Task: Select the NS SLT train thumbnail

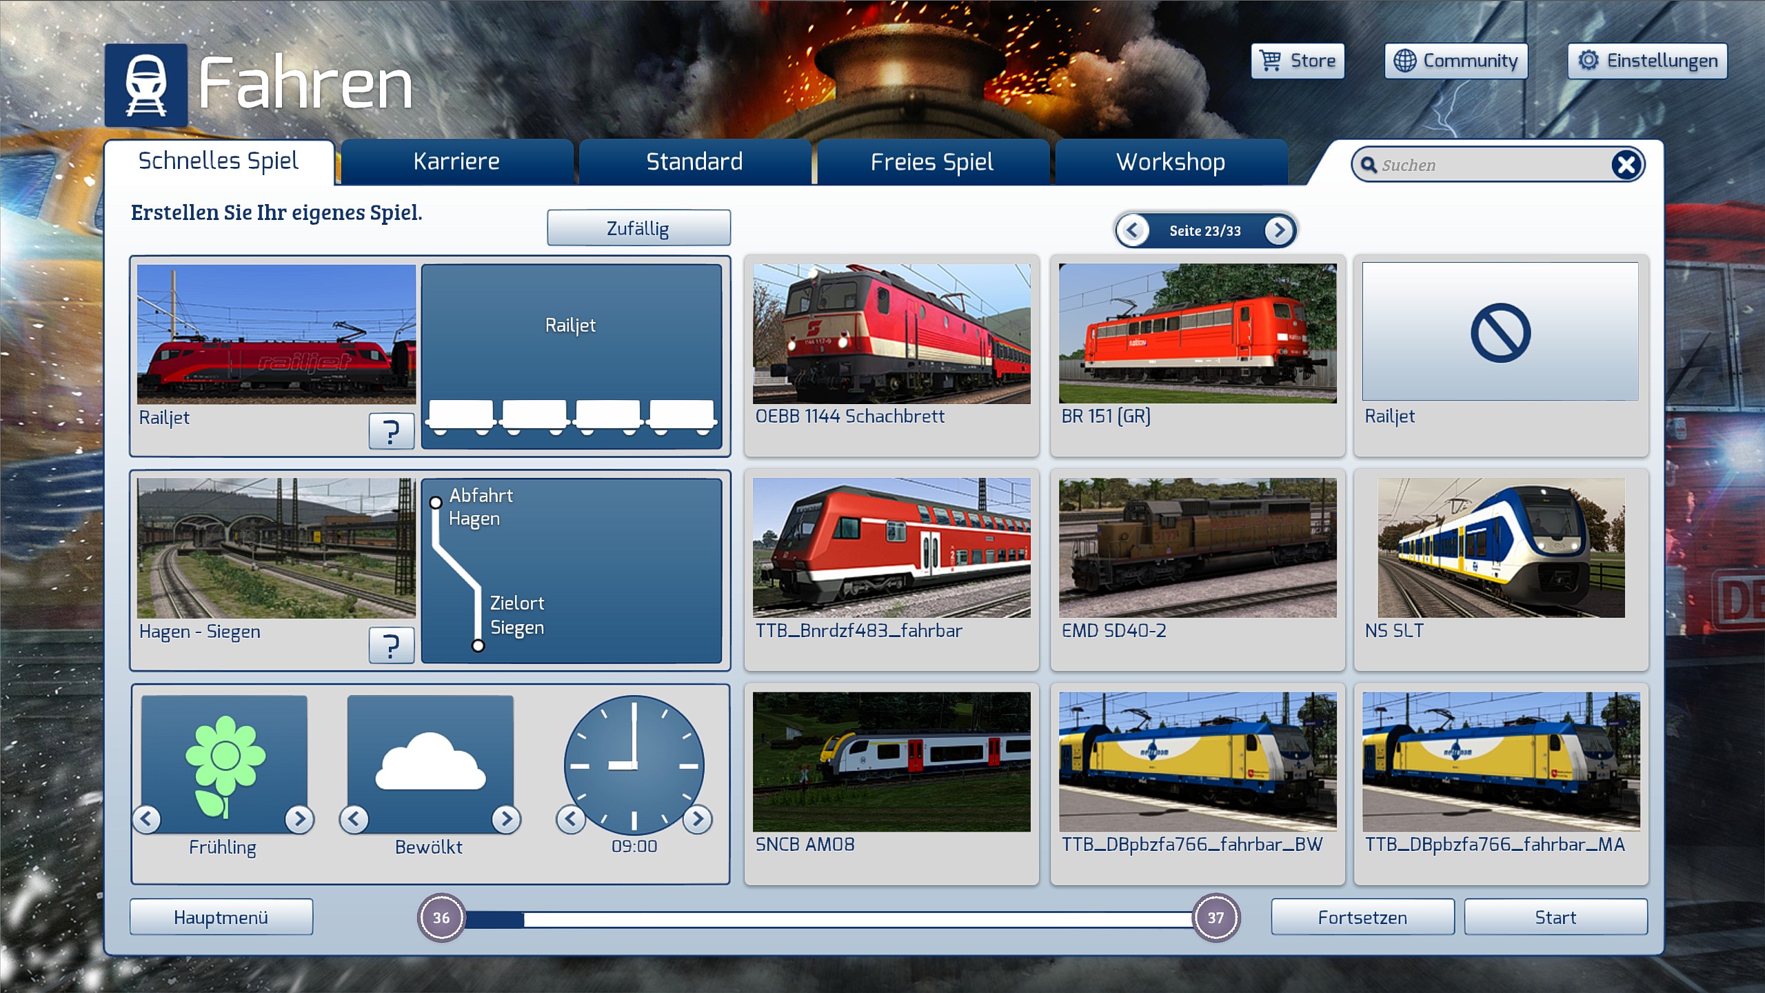Action: point(1500,548)
